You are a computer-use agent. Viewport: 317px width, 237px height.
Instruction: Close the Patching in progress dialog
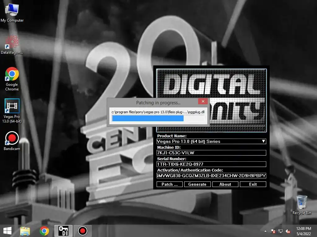coord(203,101)
